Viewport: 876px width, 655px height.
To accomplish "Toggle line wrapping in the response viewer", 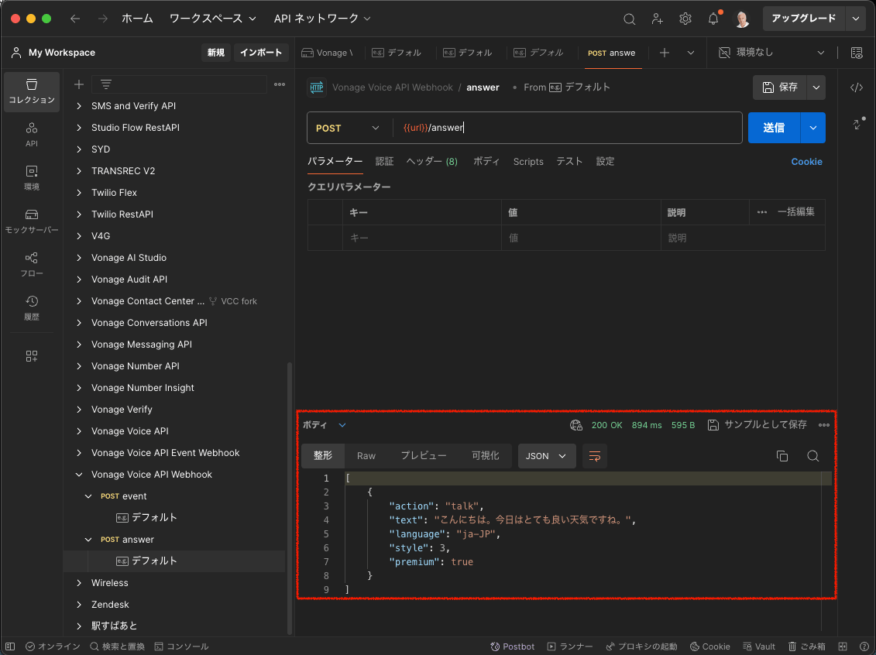I will click(595, 456).
